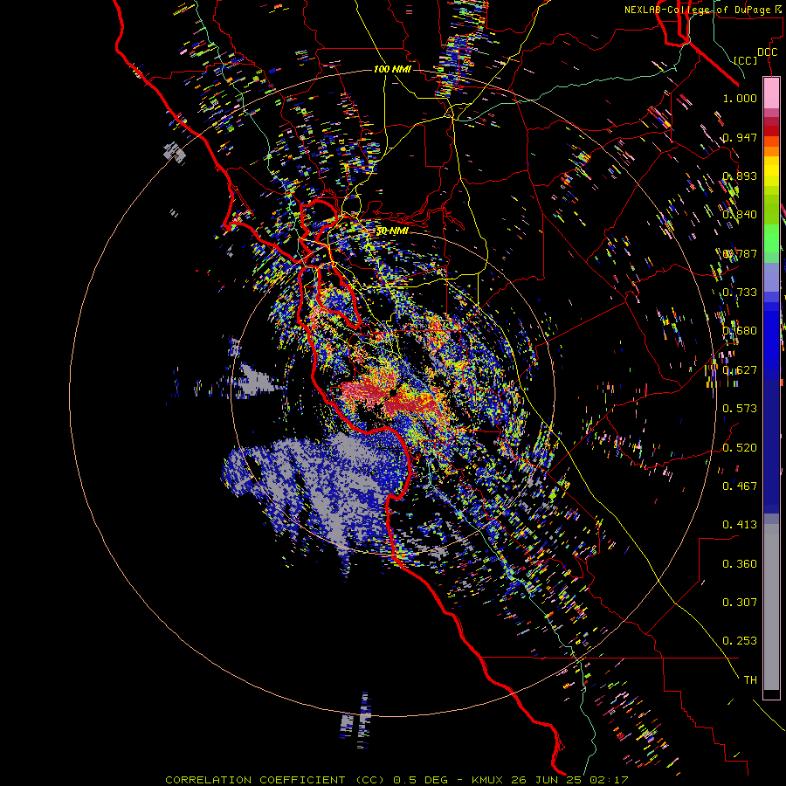The width and height of the screenshot is (786, 786).
Task: Click the 0.680 legend value
Action: [x=740, y=331]
